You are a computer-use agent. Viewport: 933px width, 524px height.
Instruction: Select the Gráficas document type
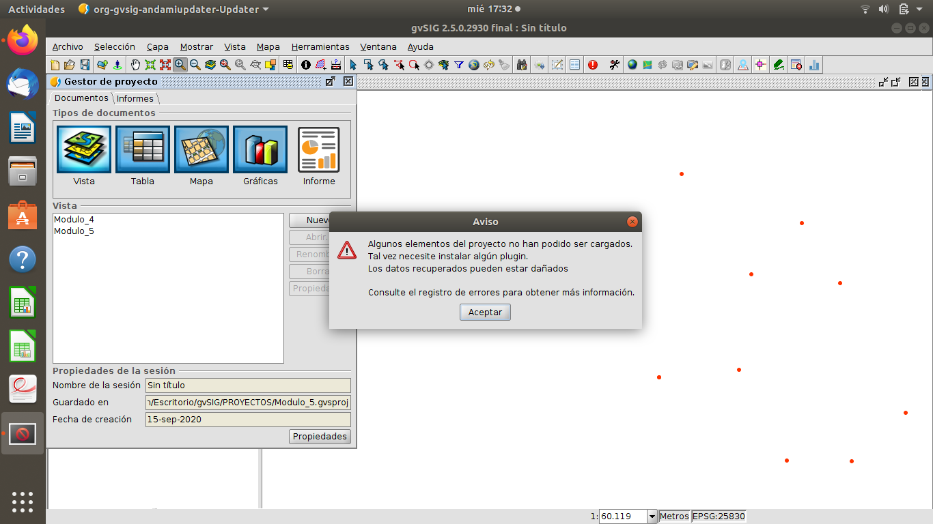(260, 149)
